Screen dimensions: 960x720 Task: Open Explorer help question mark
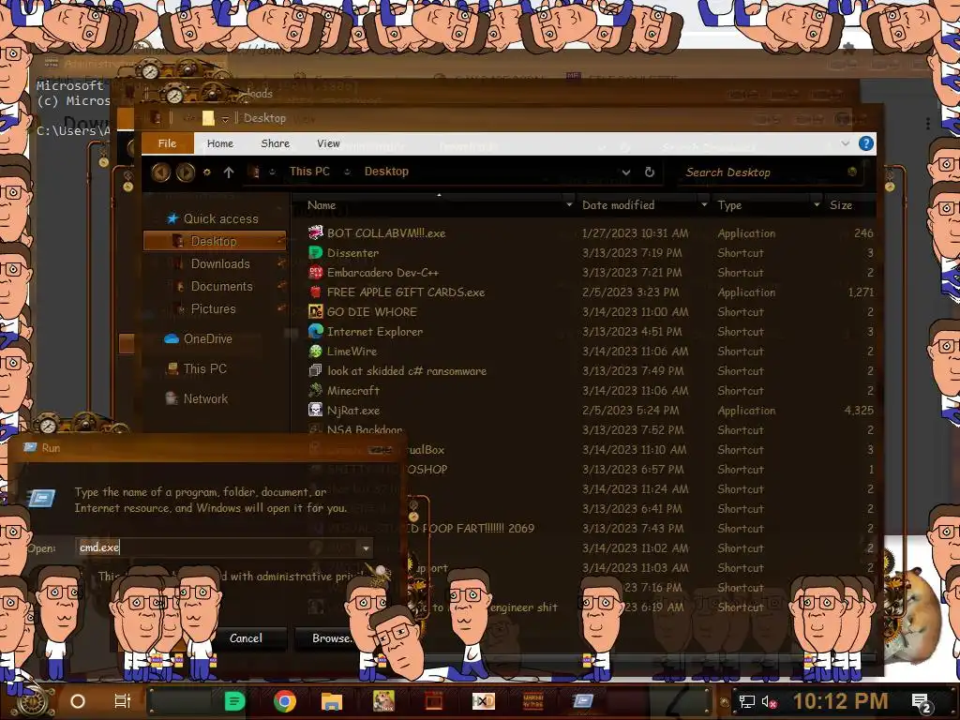click(x=865, y=143)
